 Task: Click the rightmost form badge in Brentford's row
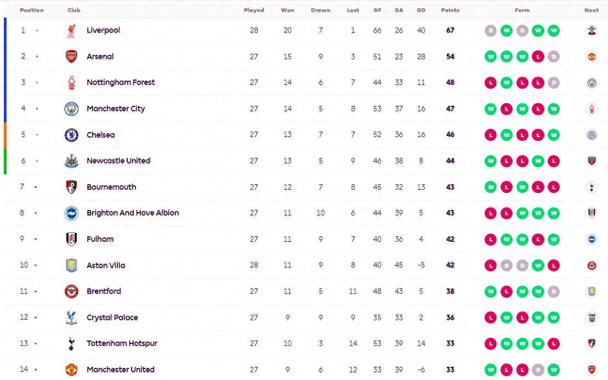pyautogui.click(x=554, y=291)
